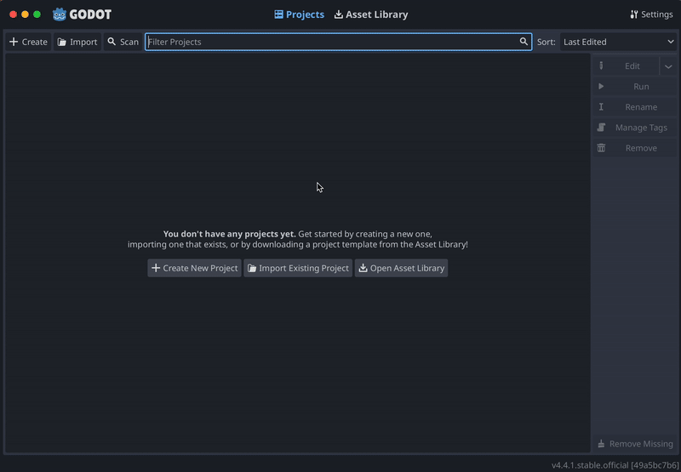Click the Remove Missing button
The width and height of the screenshot is (681, 472).
click(635, 444)
